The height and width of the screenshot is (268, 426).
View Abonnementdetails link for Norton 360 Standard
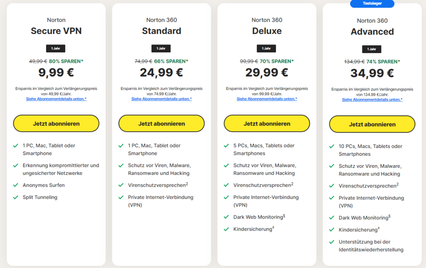point(161,99)
